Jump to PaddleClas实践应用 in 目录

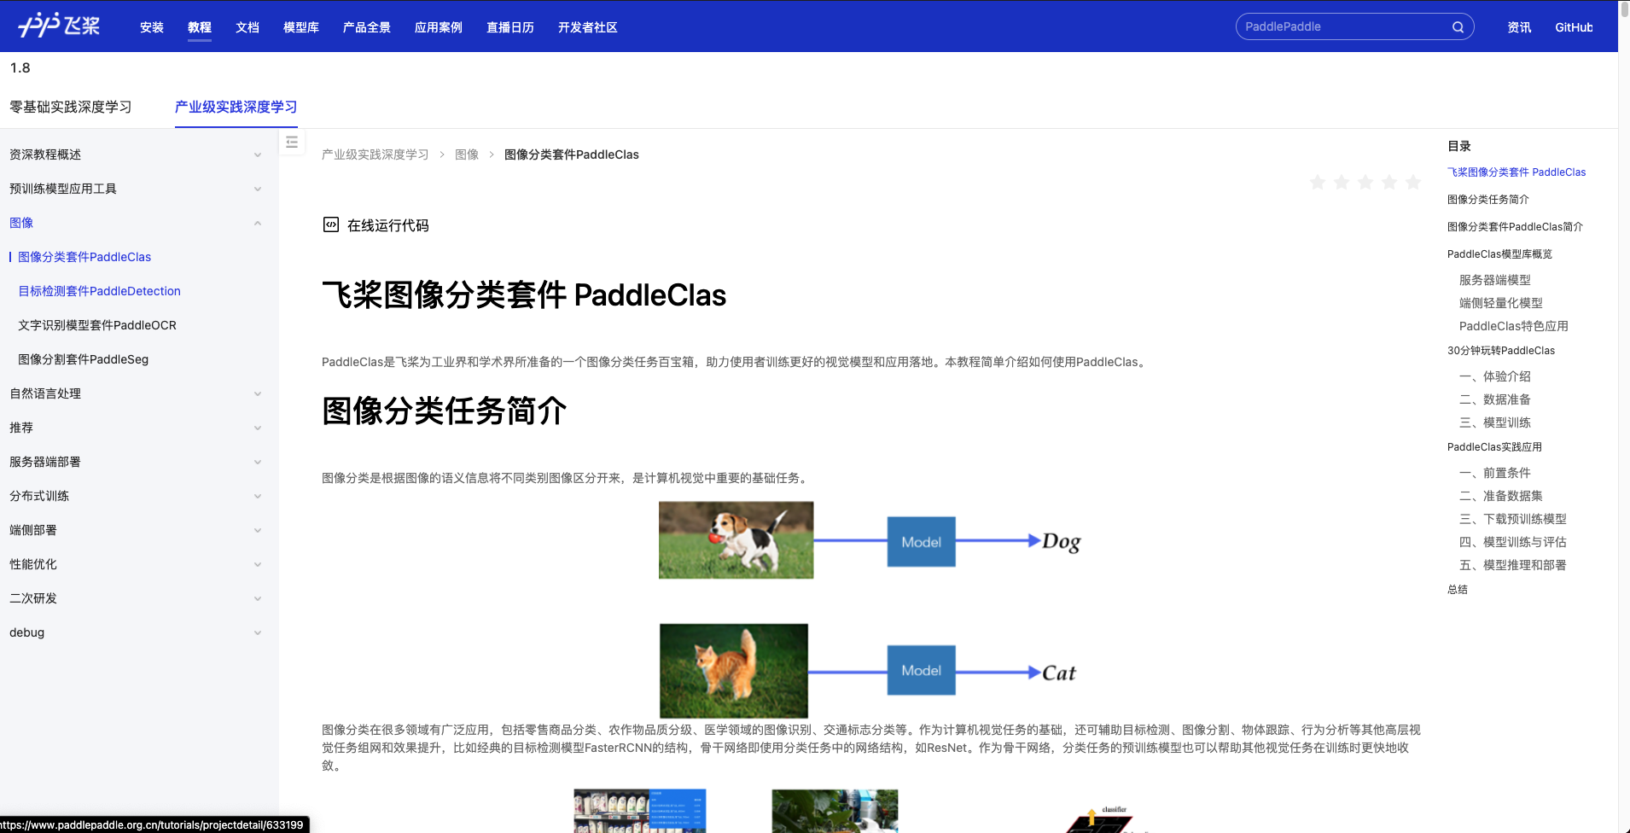(1494, 447)
